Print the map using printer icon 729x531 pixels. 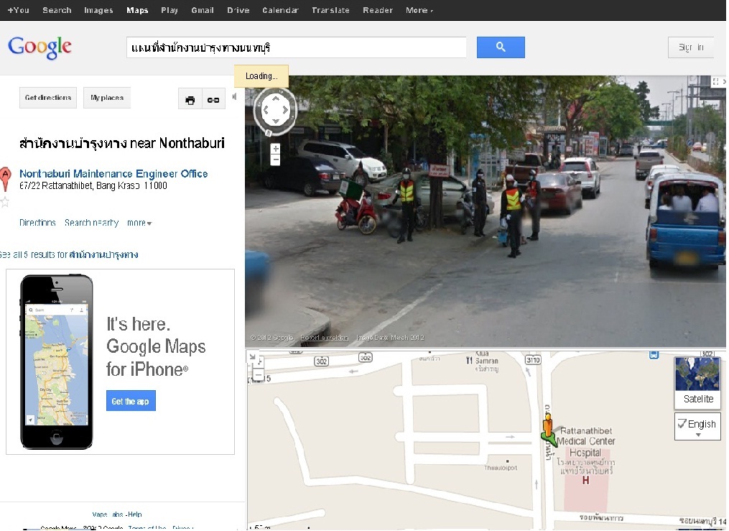190,100
